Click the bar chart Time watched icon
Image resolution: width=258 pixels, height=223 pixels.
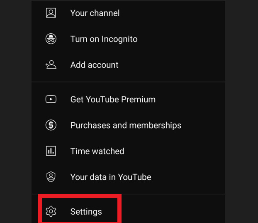51,151
